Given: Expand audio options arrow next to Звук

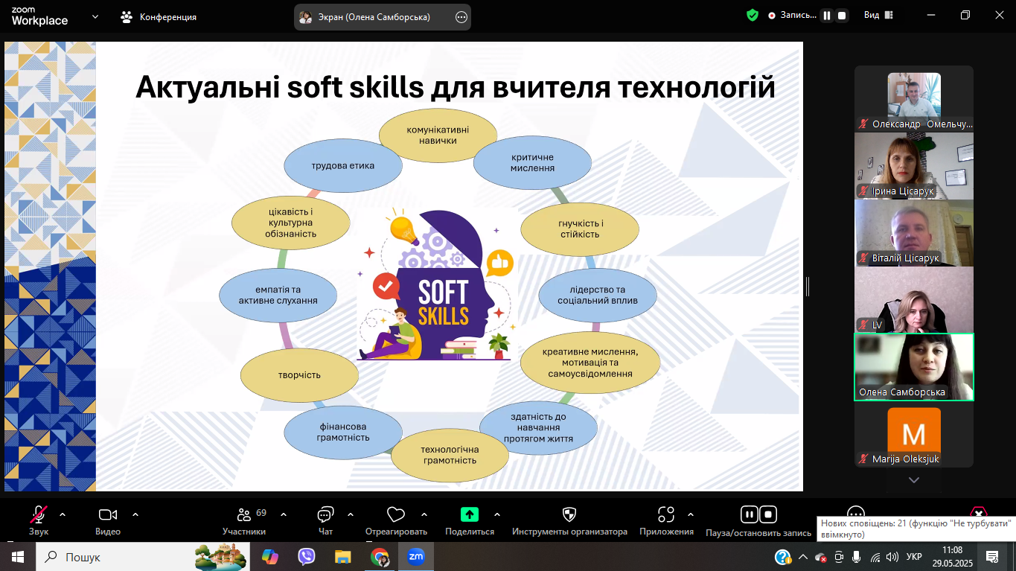Looking at the screenshot, I should 63,514.
